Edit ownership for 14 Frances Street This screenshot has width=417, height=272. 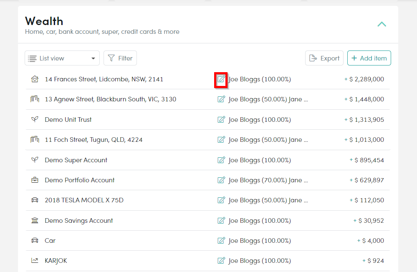coord(221,79)
